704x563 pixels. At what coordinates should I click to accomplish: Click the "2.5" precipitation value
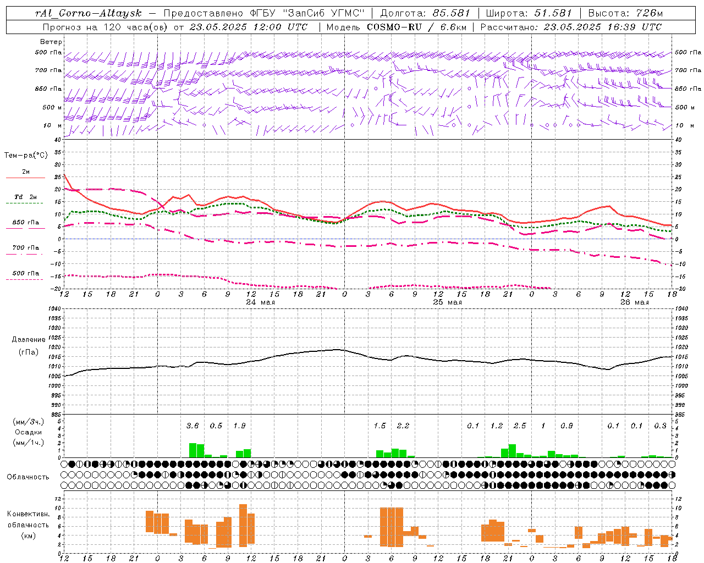point(520,426)
